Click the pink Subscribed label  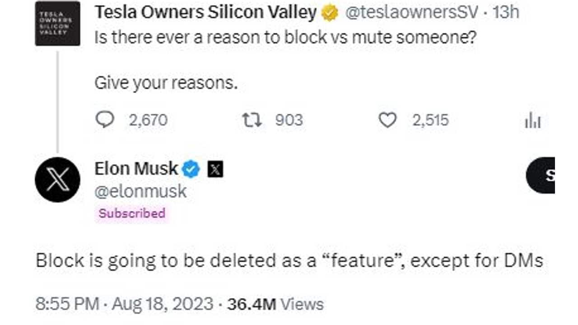tap(132, 213)
